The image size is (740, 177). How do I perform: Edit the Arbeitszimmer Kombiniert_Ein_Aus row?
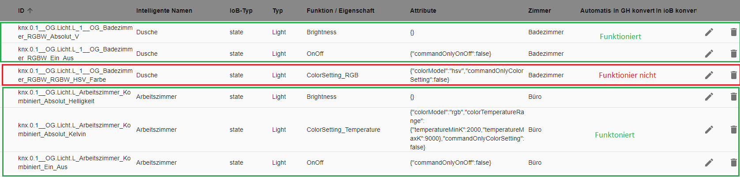(x=709, y=163)
